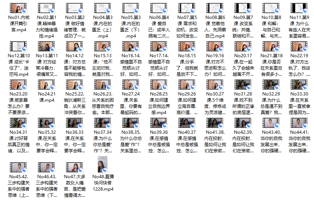
Task: Select the No33.30课 video file icon
Action: pyautogui.click(x=300, y=85)
